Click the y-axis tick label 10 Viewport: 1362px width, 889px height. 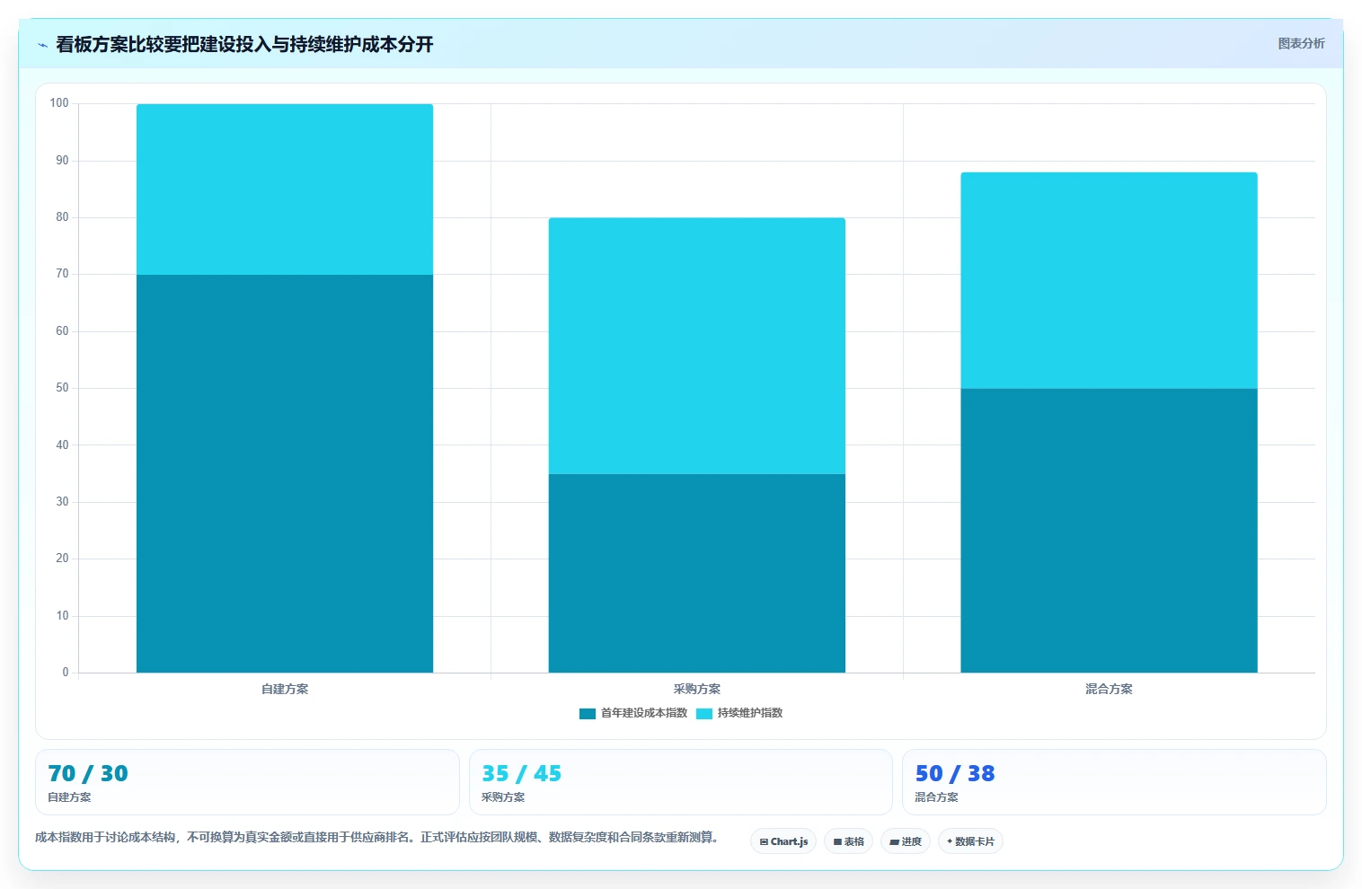point(62,616)
